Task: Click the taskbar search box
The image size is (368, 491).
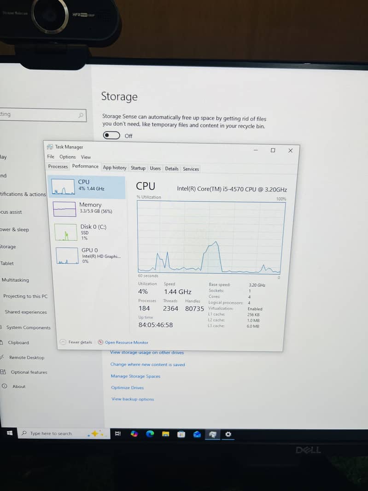Action: point(64,433)
